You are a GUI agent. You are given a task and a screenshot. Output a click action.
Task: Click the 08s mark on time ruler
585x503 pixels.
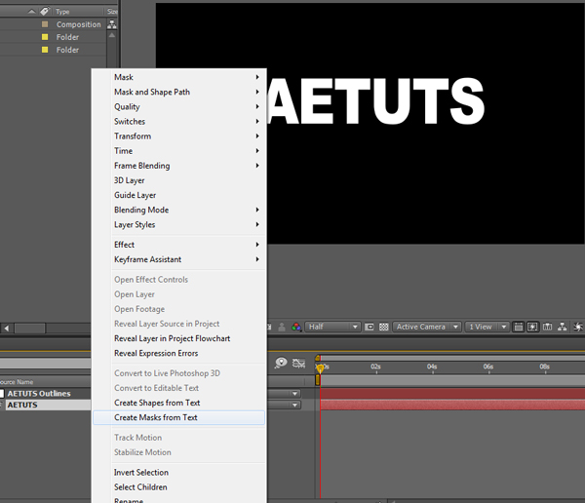(x=544, y=367)
